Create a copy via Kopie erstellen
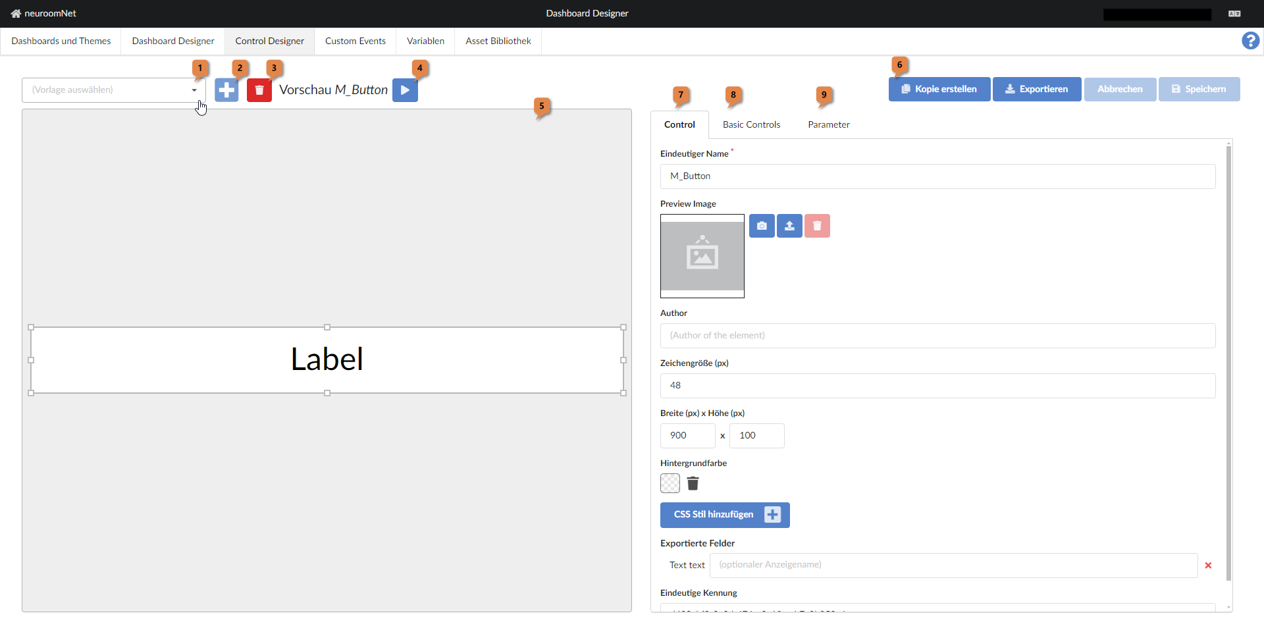 939,89
